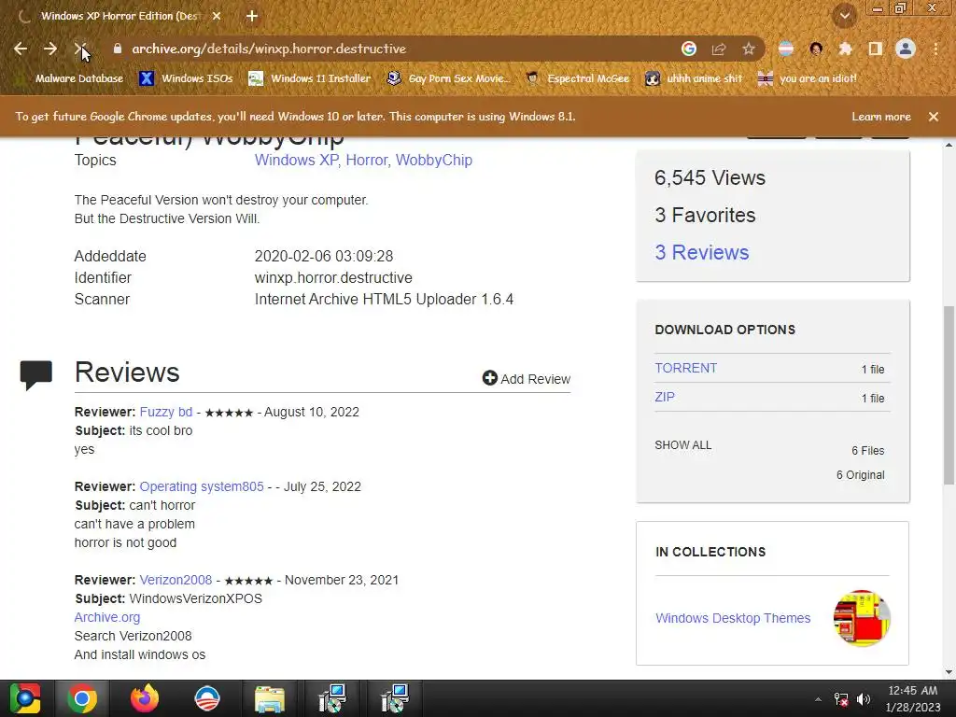Screen dimensions: 956x717
Task: Open the Malware Database bookmark
Action: click(x=69, y=78)
